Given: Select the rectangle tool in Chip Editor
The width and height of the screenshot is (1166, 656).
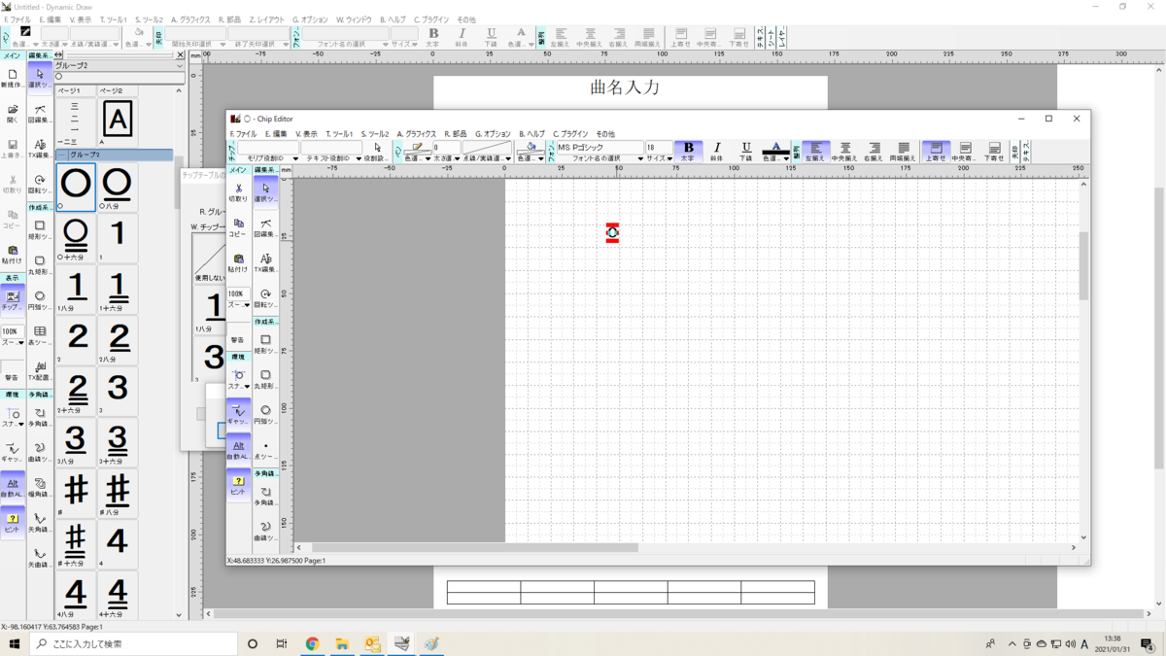Looking at the screenshot, I should pos(265,344).
